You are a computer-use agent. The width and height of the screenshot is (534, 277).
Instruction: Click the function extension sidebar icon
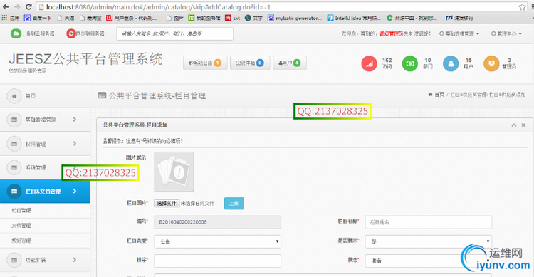click(x=14, y=260)
